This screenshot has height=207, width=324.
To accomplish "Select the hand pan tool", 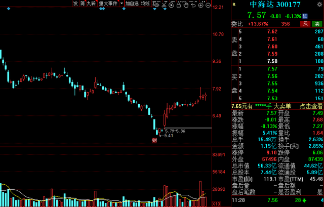I will point(186,5).
